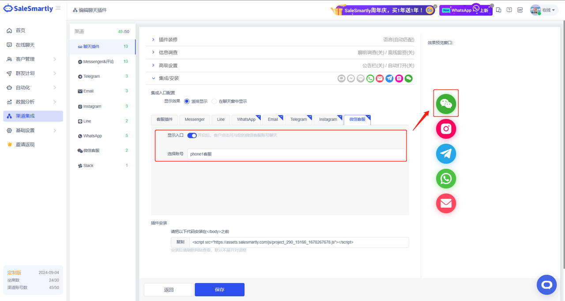Switch to the 微信客服 tab

pyautogui.click(x=357, y=119)
